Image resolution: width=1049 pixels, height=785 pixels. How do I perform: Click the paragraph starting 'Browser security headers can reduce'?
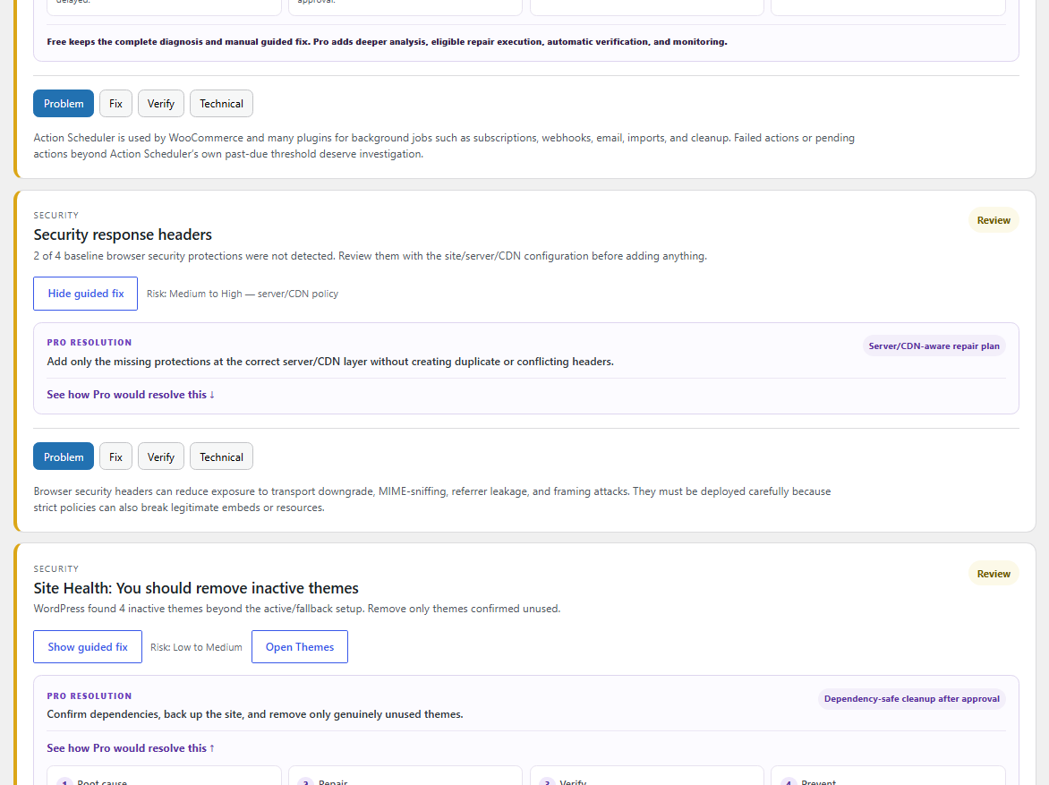[432, 499]
